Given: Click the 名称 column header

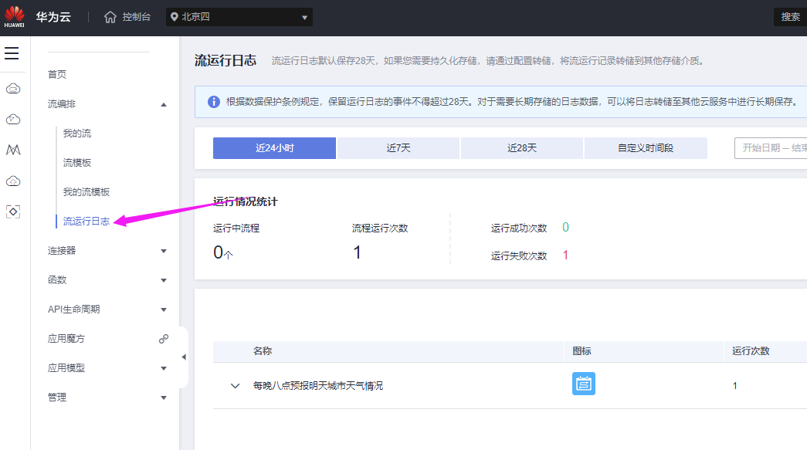Looking at the screenshot, I should coord(263,350).
